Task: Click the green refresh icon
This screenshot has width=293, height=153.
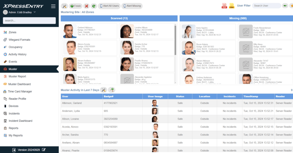Action: tap(94, 6)
